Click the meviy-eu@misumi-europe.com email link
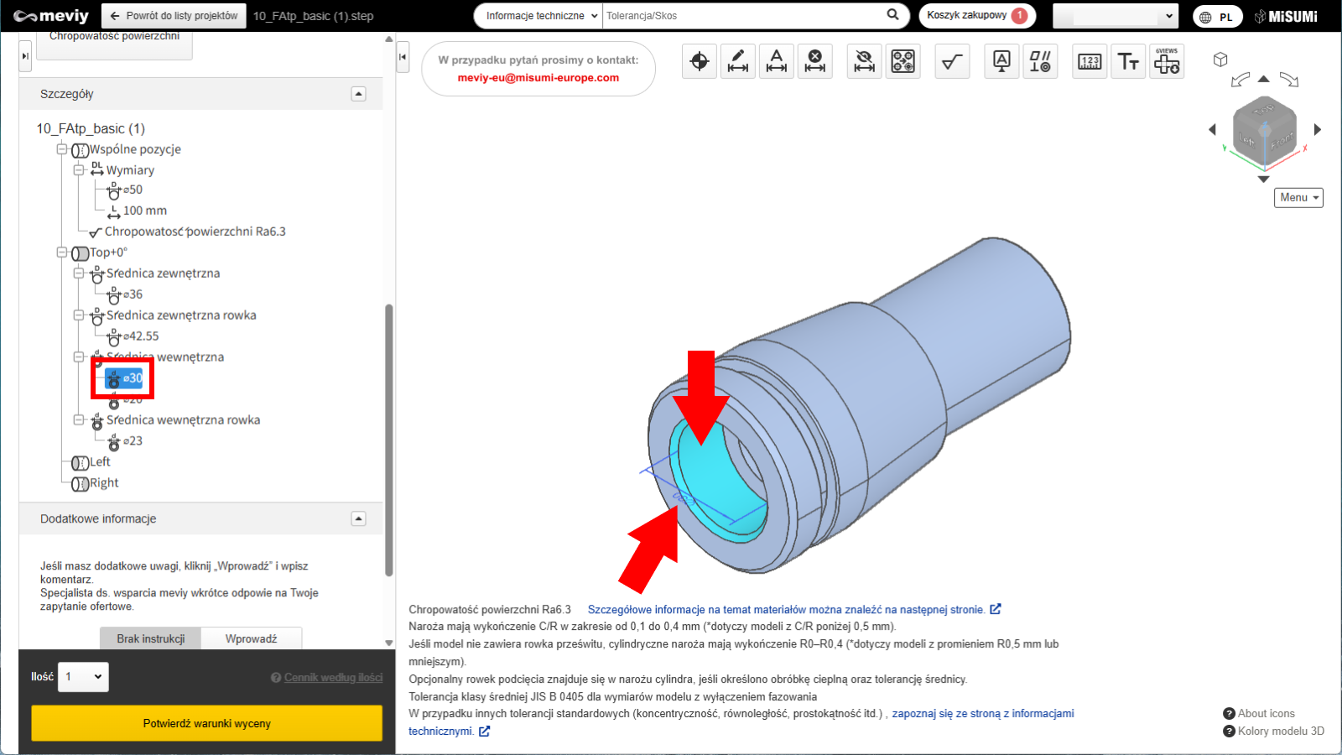 coord(538,78)
